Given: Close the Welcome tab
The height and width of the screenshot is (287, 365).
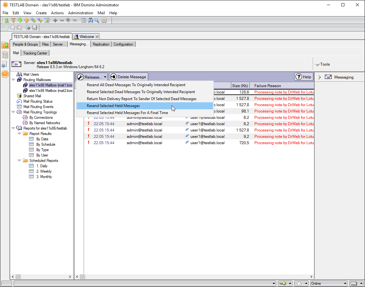Looking at the screenshot, I should pos(97,37).
